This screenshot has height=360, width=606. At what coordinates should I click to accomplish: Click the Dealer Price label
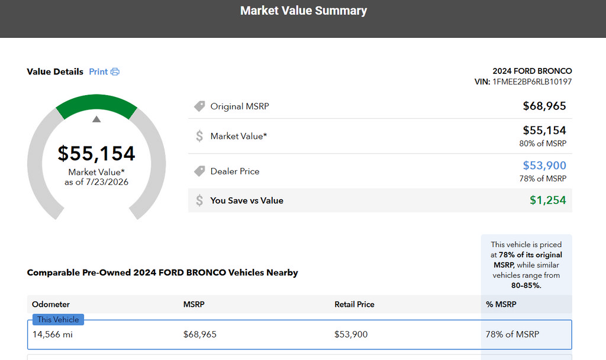(x=234, y=171)
